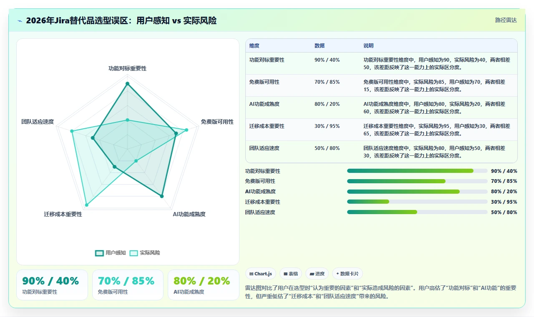Select the Chart.js tag chip
This screenshot has height=317, width=534.
click(261, 274)
